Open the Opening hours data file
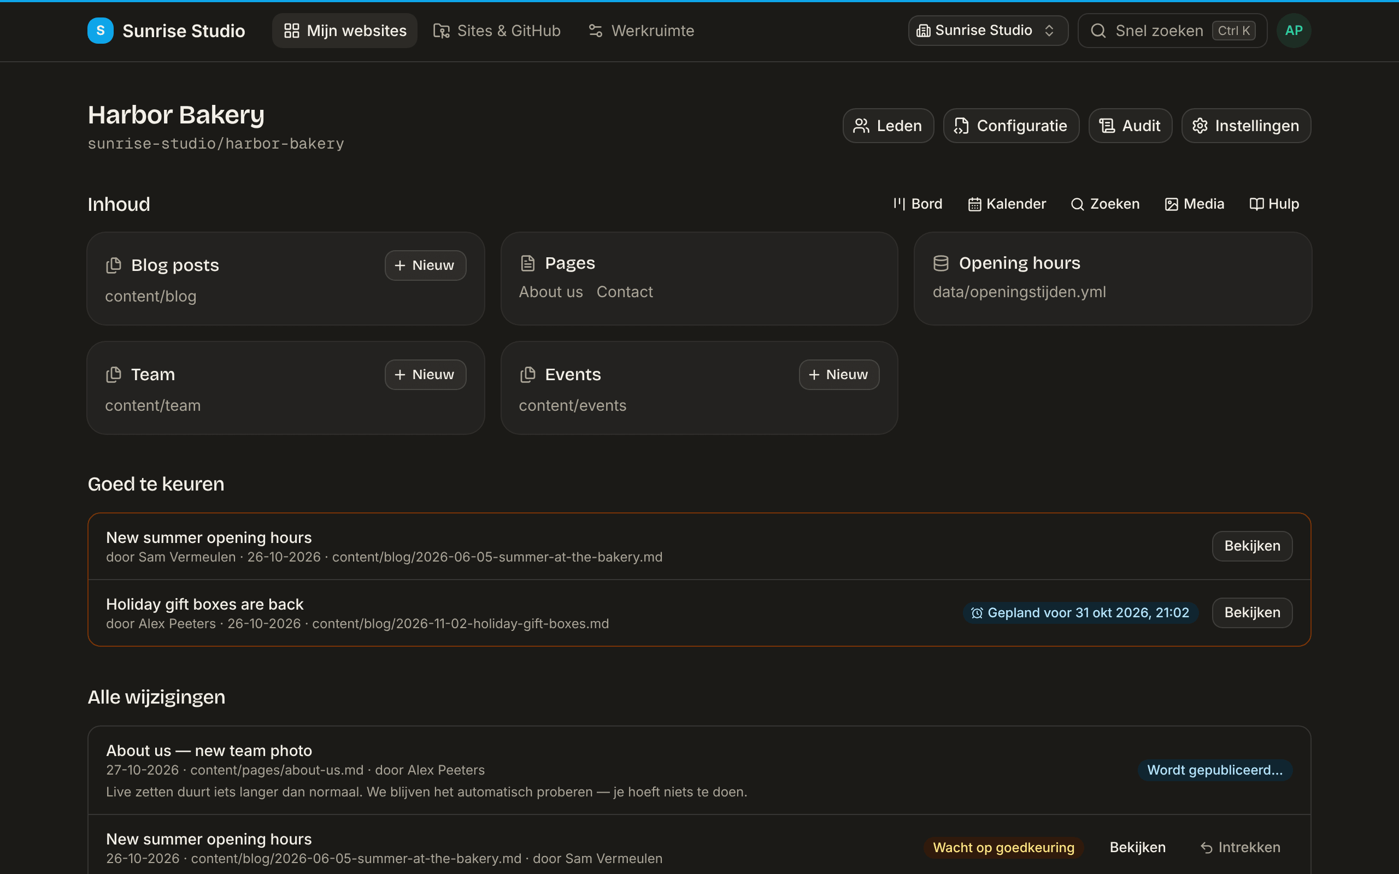 point(1112,279)
